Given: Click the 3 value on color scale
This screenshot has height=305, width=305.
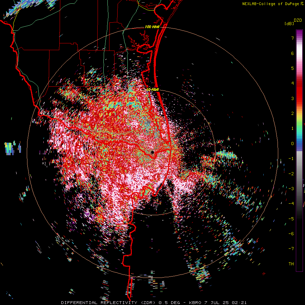Looking at the screenshot, I should click(292, 98).
